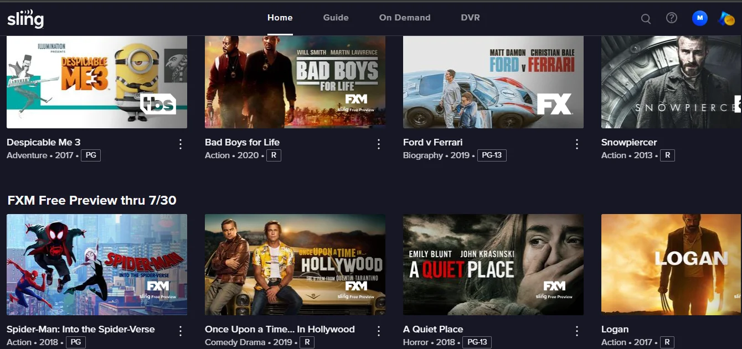The height and width of the screenshot is (349, 742).
Task: Select the Snowpiercer poster thumbnail
Action: pyautogui.click(x=672, y=82)
